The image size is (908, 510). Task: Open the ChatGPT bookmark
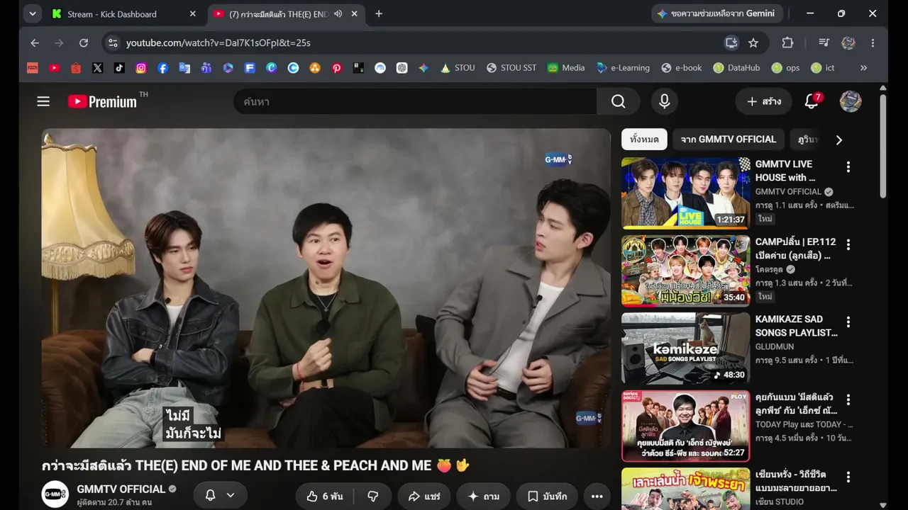click(x=402, y=68)
